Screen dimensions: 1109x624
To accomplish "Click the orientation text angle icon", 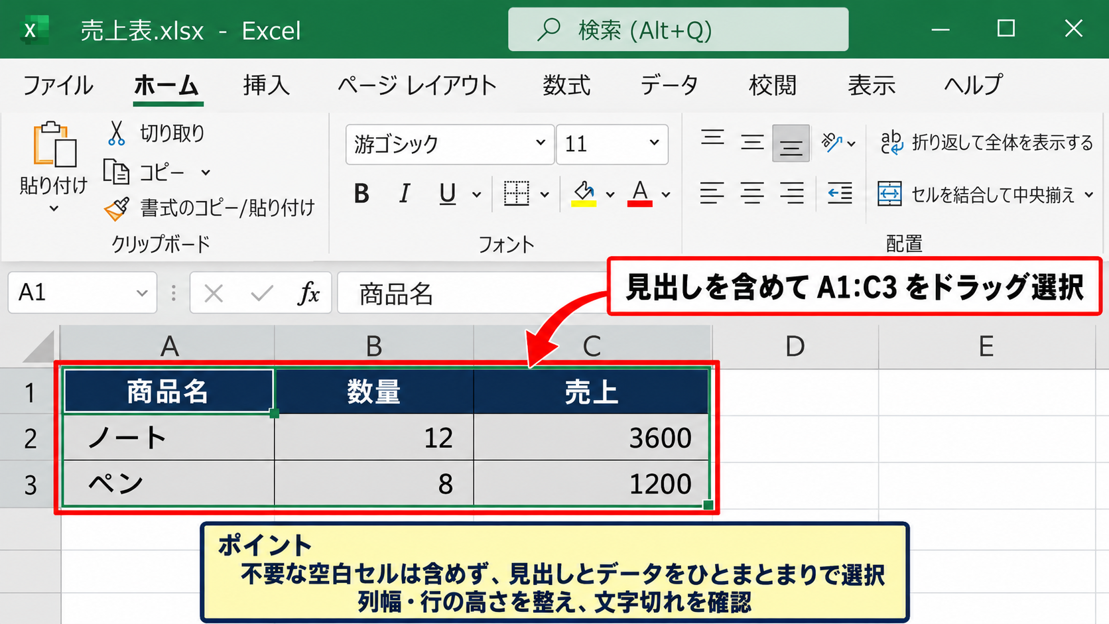I will click(831, 142).
